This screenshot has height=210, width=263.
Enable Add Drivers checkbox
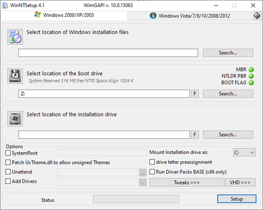[x=8, y=181]
